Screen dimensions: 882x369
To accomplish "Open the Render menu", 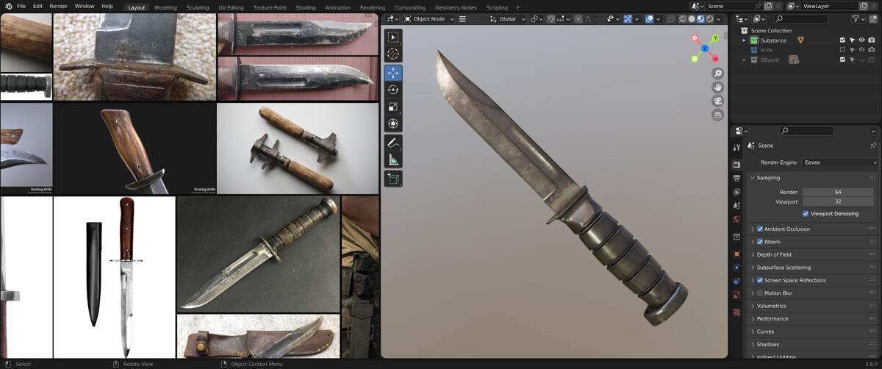I will (58, 6).
